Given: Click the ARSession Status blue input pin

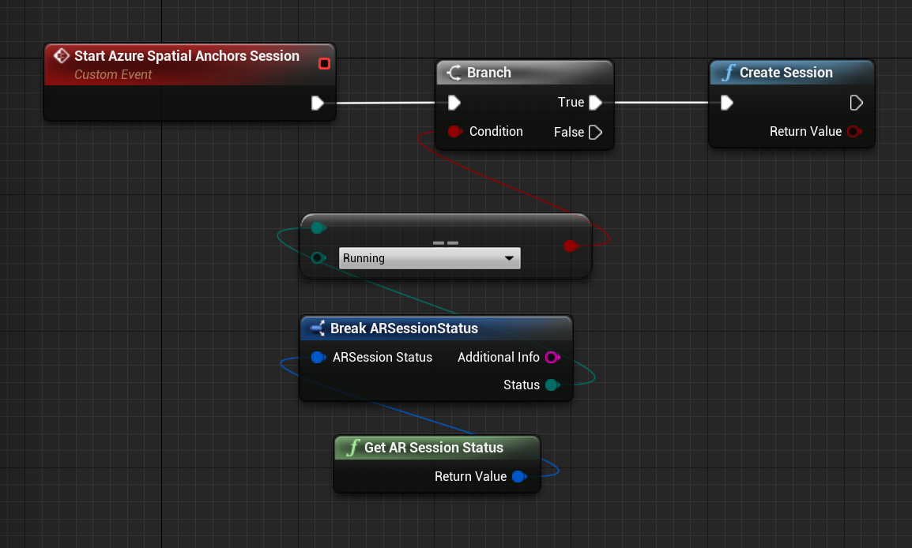Looking at the screenshot, I should tap(318, 358).
